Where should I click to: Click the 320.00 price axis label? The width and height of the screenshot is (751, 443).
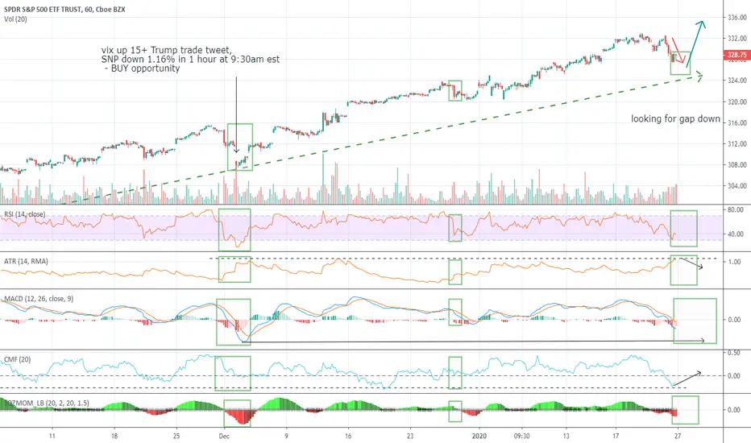tap(737, 101)
